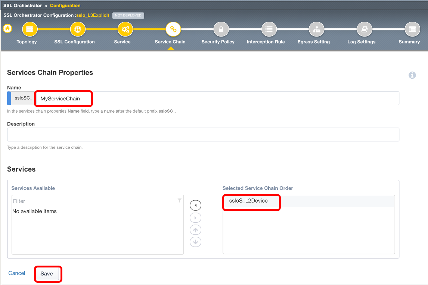Image resolution: width=428 pixels, height=285 pixels.
Task: Go to the SSL Configuration step label
Action: point(75,42)
